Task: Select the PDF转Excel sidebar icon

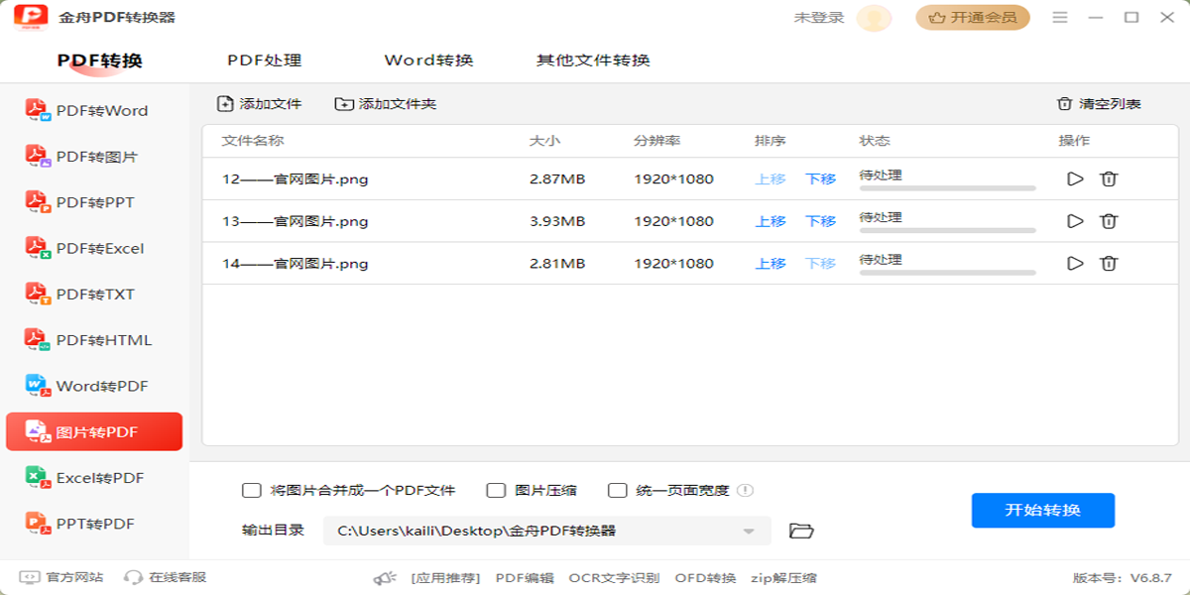Action: pyautogui.click(x=38, y=248)
